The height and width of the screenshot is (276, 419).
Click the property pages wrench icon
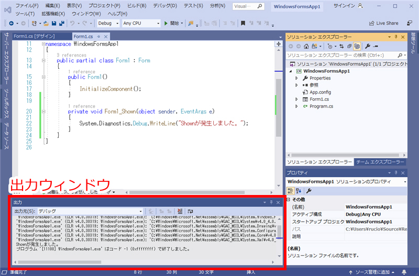point(308,191)
